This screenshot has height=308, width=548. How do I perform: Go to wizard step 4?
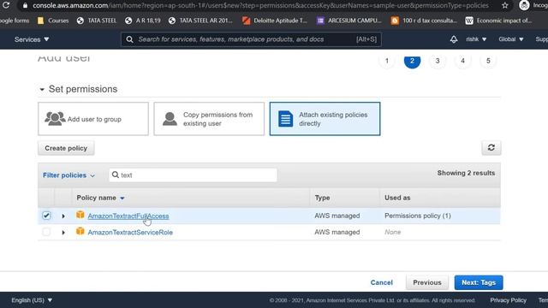click(462, 61)
